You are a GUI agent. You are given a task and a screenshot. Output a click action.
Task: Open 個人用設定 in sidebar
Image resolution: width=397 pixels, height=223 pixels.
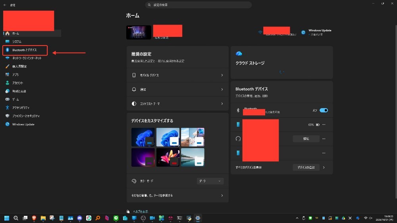point(32,67)
